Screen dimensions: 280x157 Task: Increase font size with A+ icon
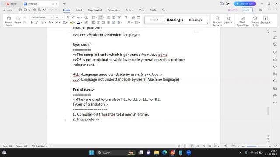coord(68,17)
